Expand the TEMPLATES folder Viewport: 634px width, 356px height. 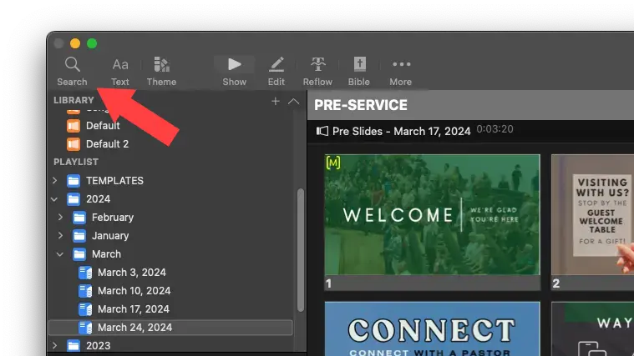54,180
